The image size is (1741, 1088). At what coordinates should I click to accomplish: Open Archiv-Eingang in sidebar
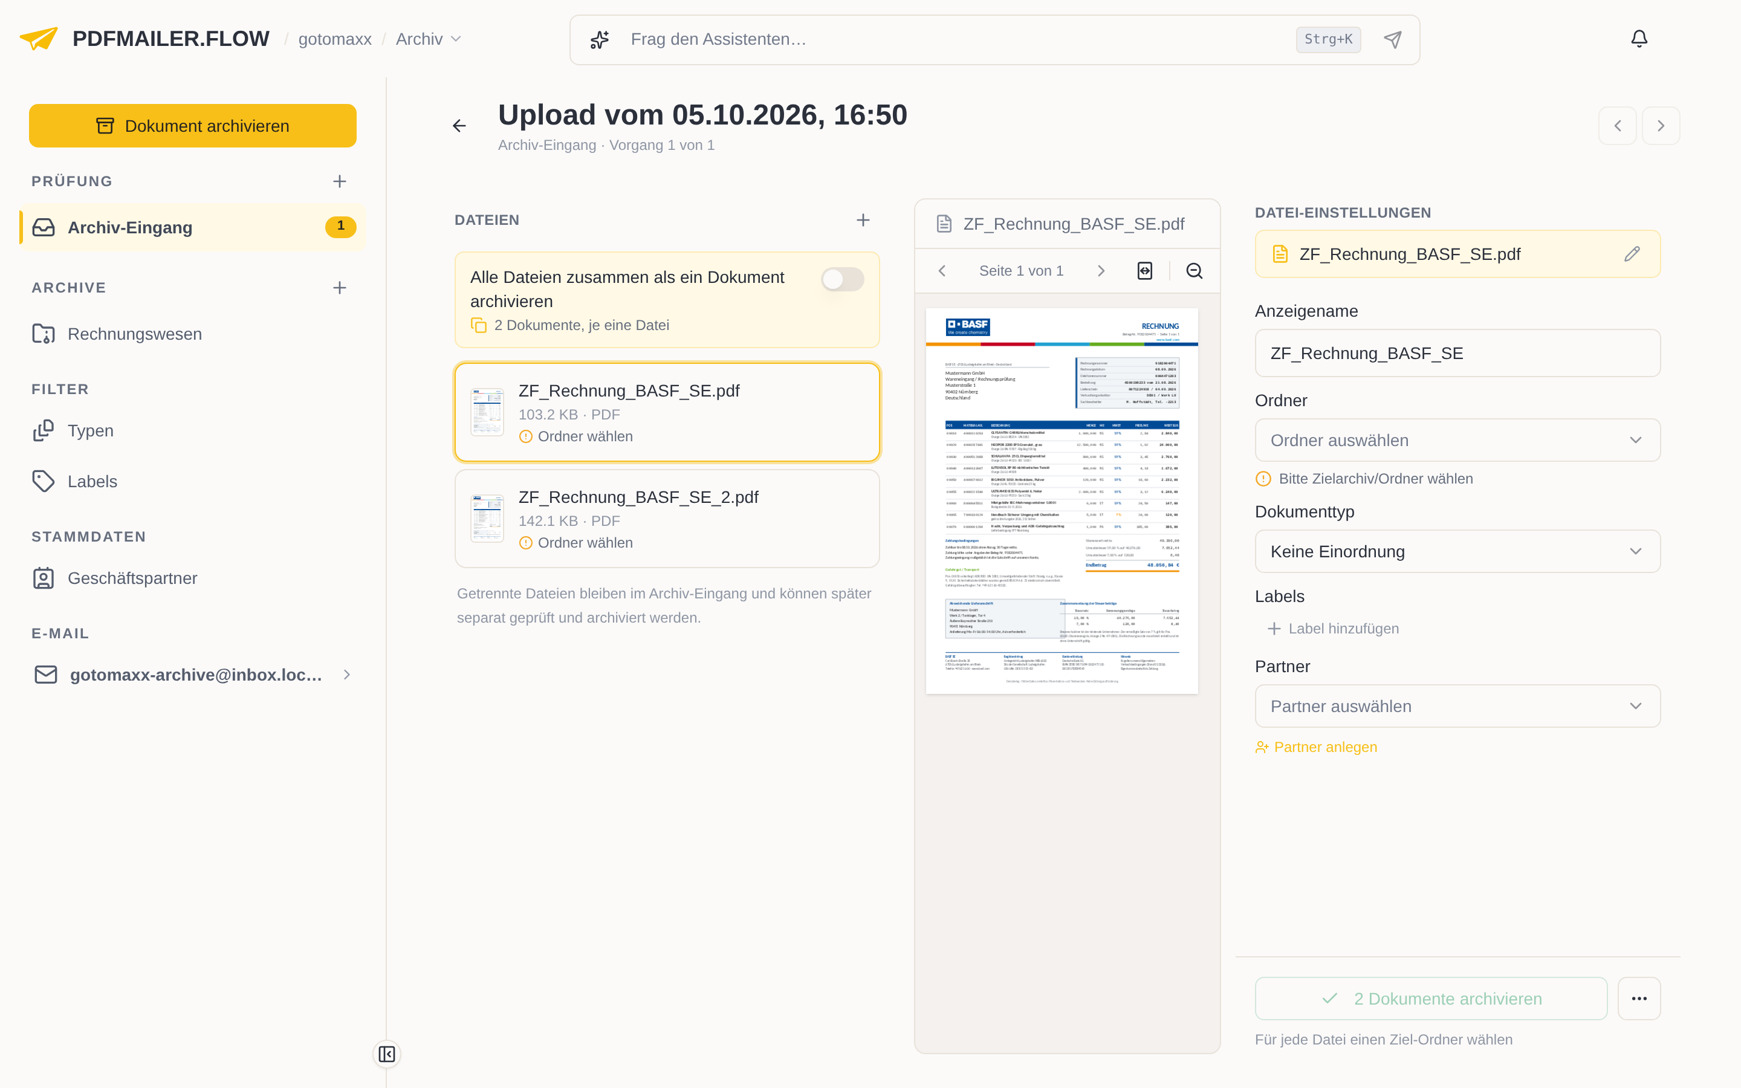click(x=192, y=227)
